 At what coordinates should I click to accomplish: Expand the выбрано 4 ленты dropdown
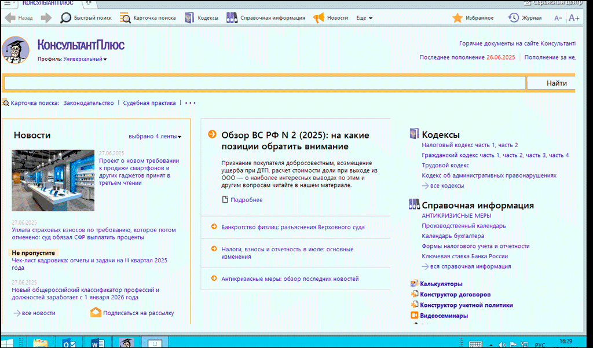tap(155, 136)
